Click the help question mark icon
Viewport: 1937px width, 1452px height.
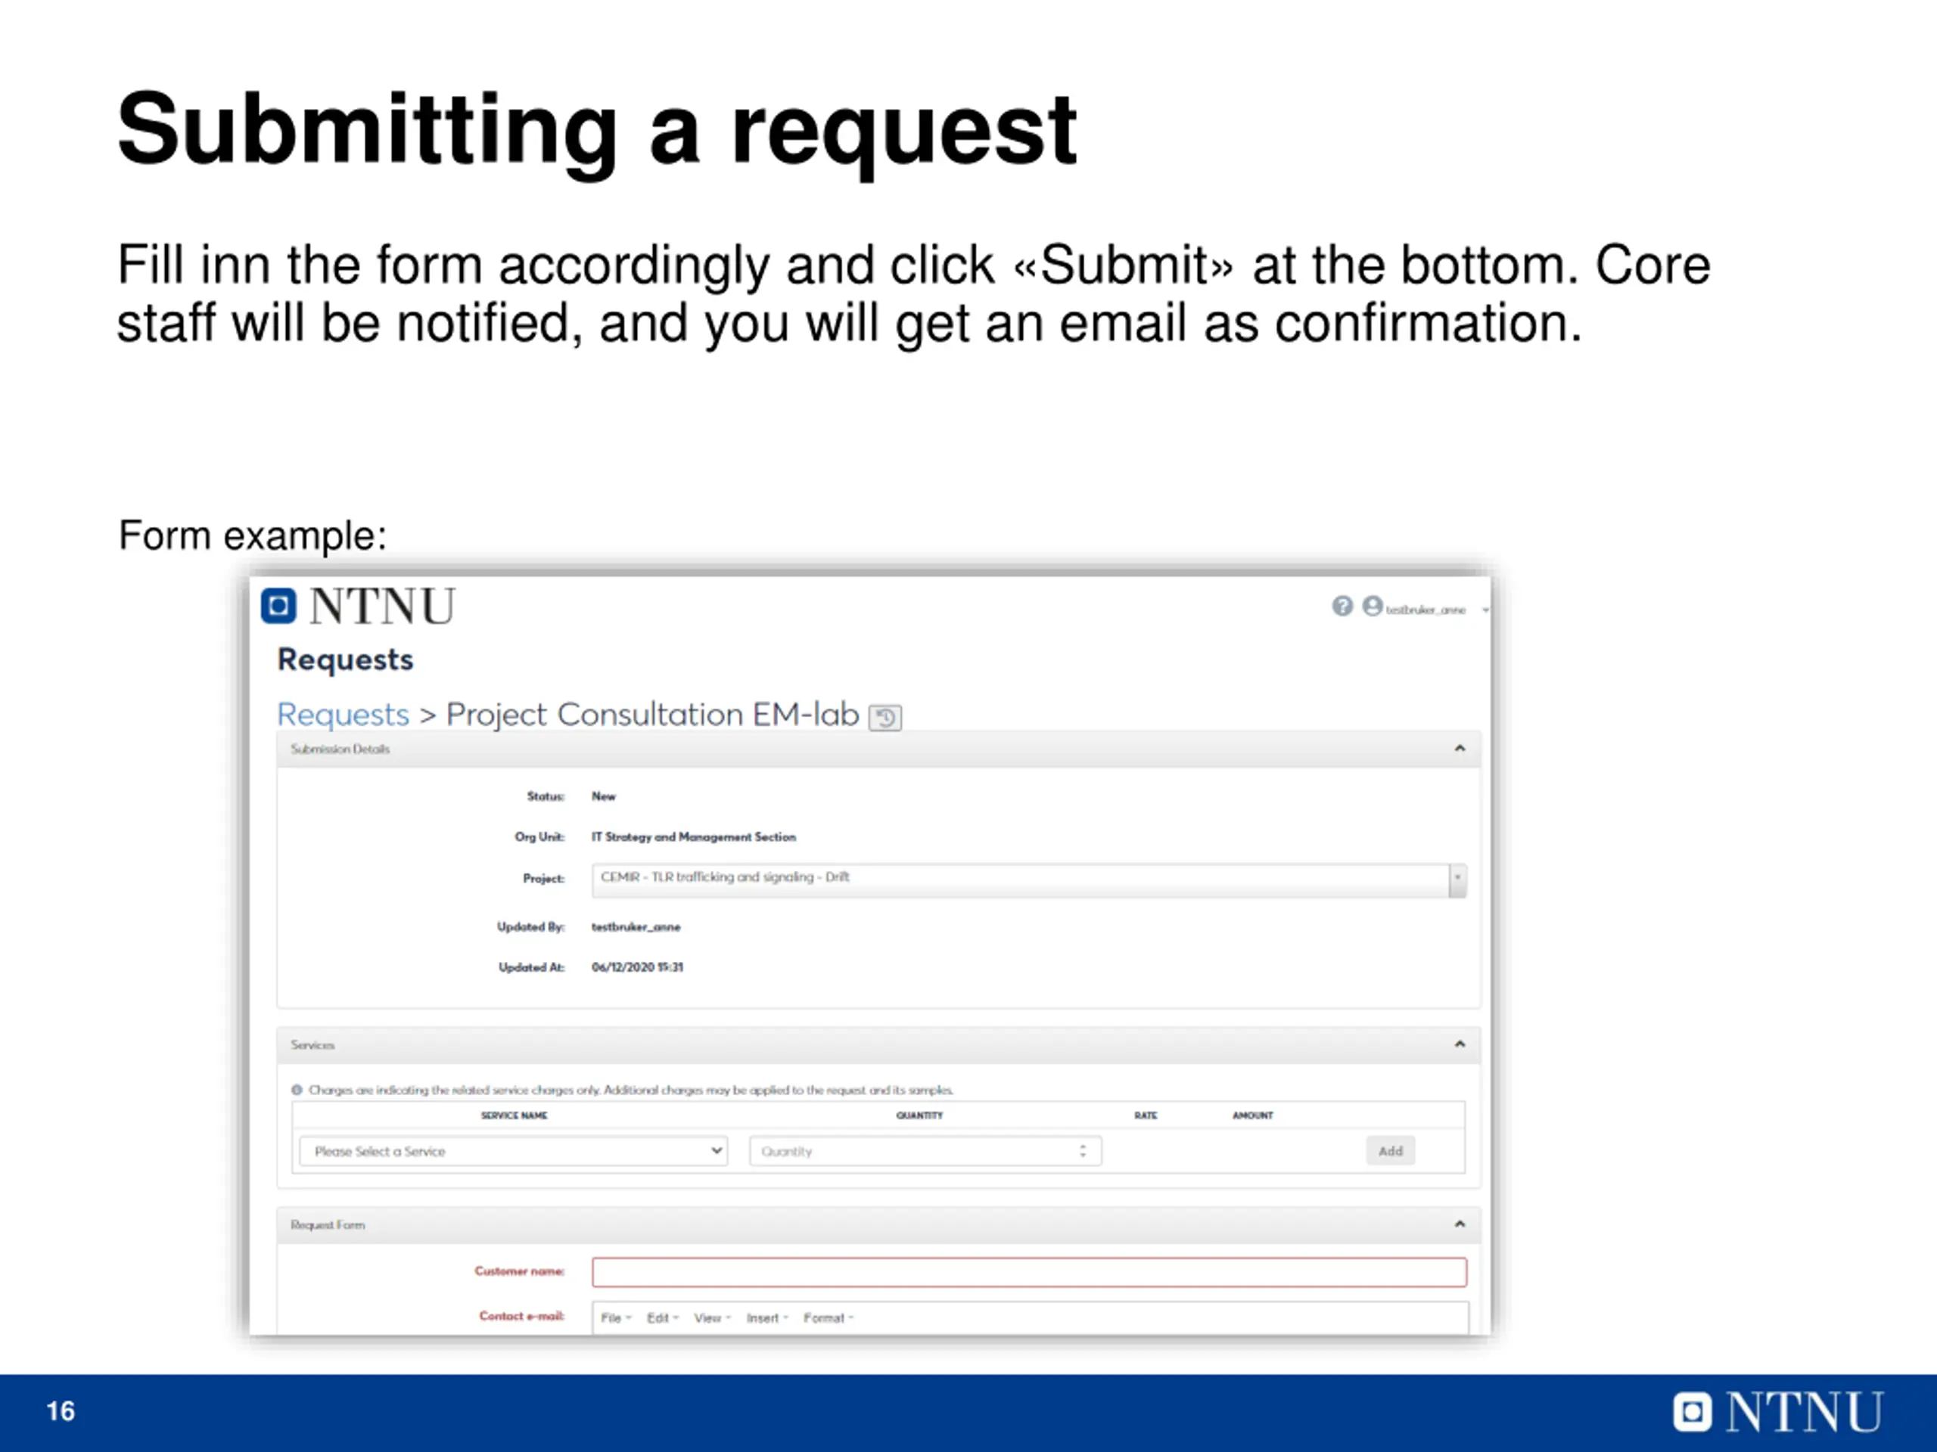pyautogui.click(x=1342, y=607)
